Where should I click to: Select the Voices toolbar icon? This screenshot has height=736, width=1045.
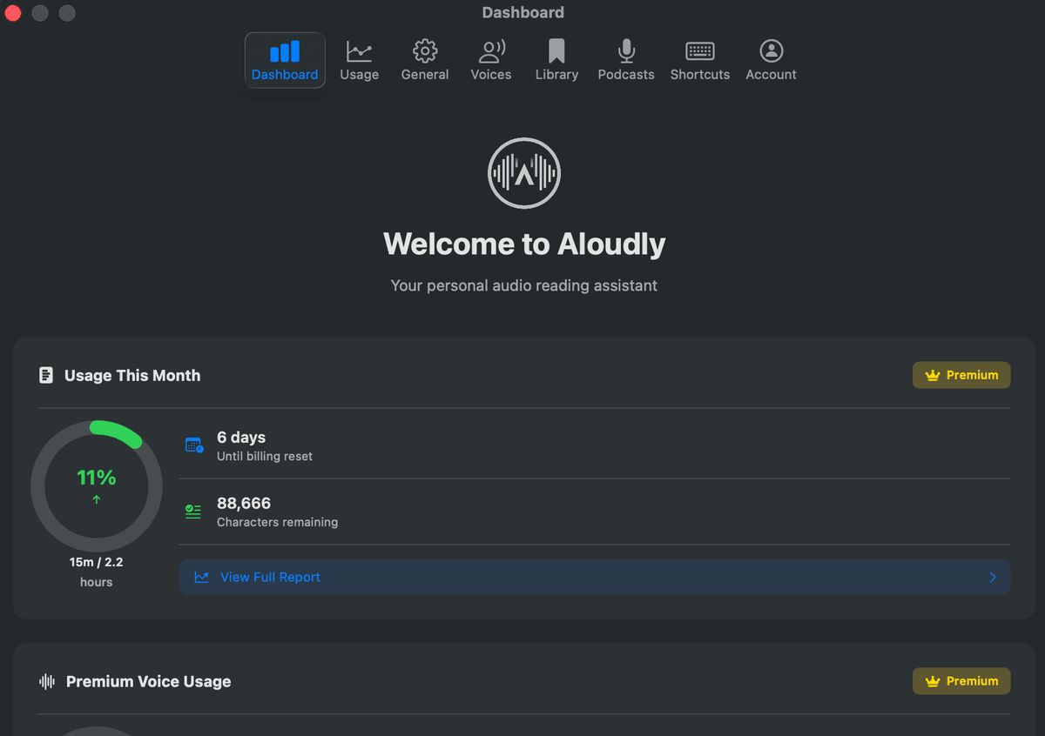490,59
